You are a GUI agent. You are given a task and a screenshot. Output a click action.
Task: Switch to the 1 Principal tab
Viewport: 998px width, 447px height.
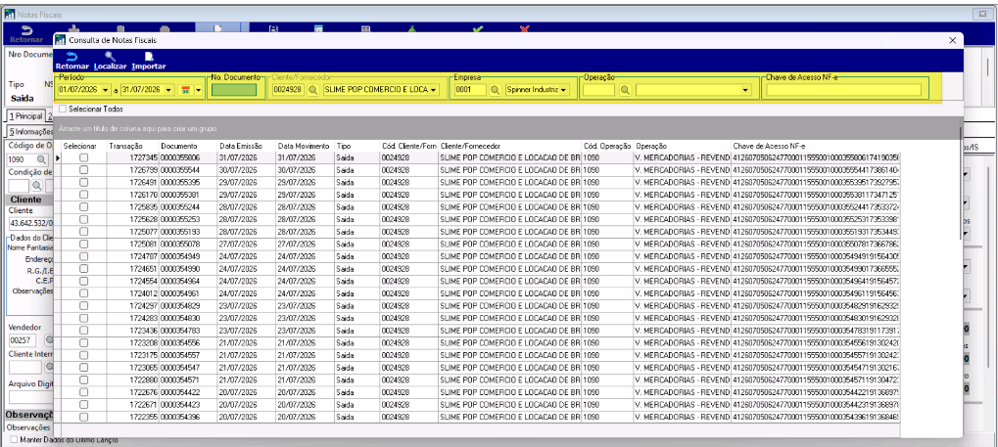click(25, 116)
